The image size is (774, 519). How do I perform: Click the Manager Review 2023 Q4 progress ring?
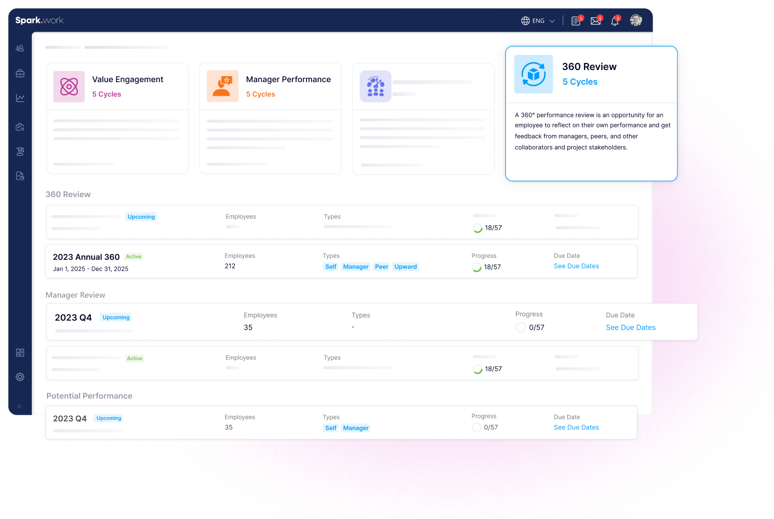coord(521,328)
